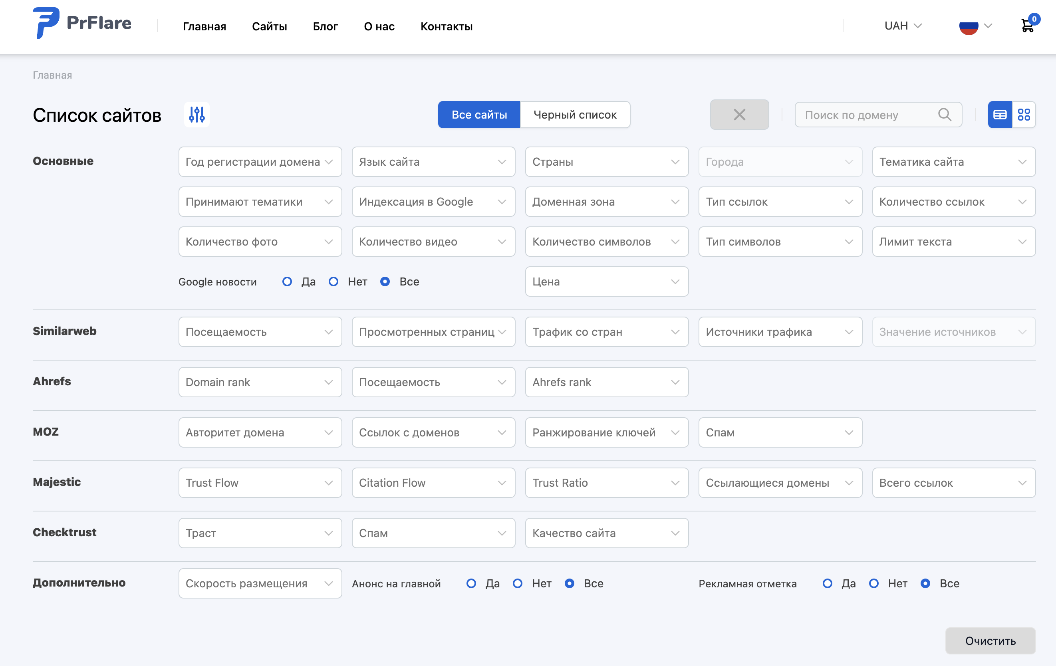Select Рекламная отметка Все radio
1056x666 pixels.
(925, 583)
